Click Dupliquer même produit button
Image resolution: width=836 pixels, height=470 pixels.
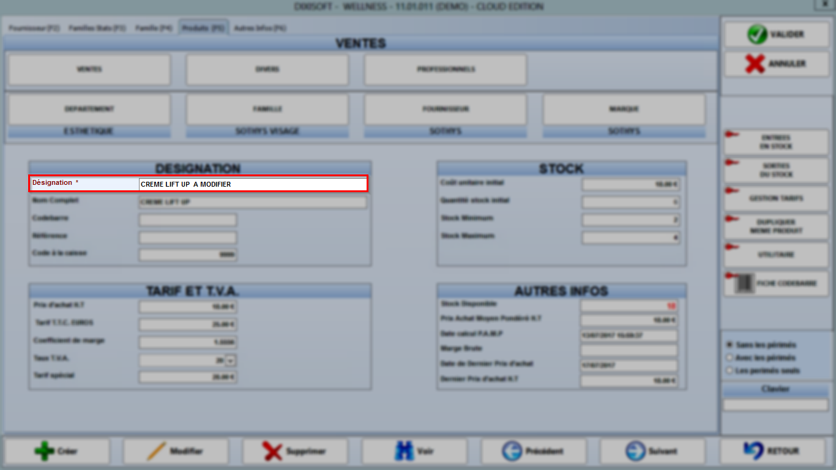click(776, 226)
